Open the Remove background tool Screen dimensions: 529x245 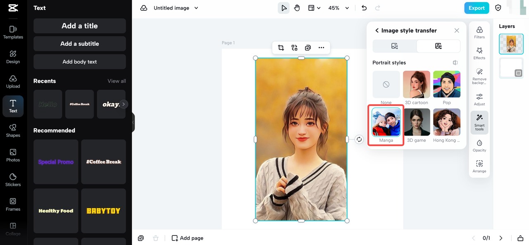click(x=479, y=76)
